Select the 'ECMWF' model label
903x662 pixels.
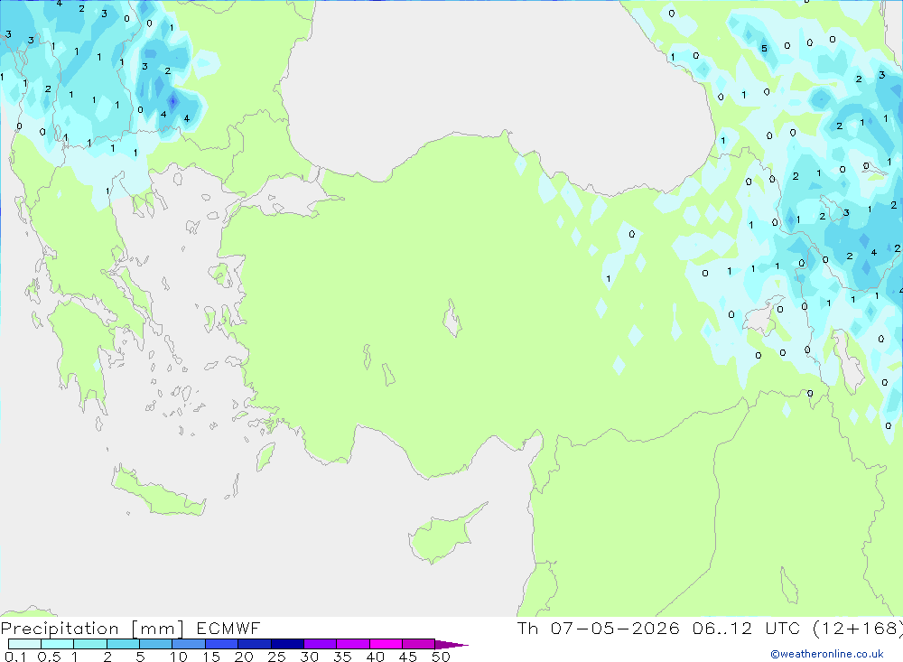(228, 628)
